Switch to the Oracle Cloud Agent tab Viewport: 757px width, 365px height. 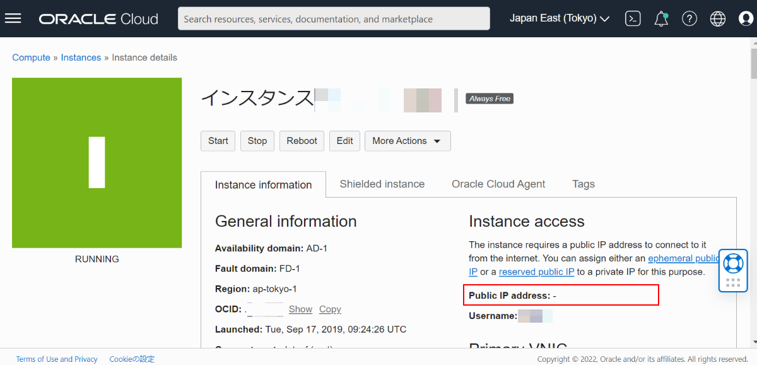[498, 184]
